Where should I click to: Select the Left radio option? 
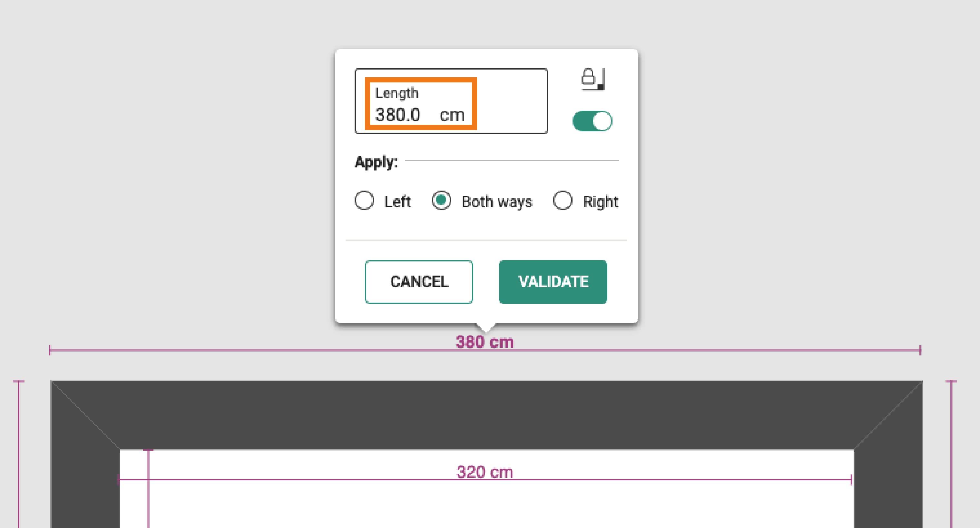(364, 200)
